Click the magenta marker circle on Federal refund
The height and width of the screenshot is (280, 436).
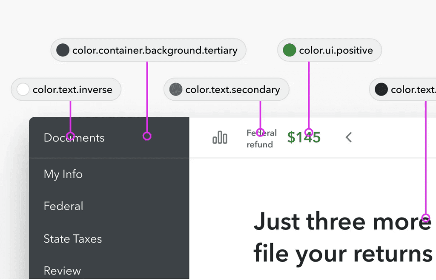pos(261,133)
